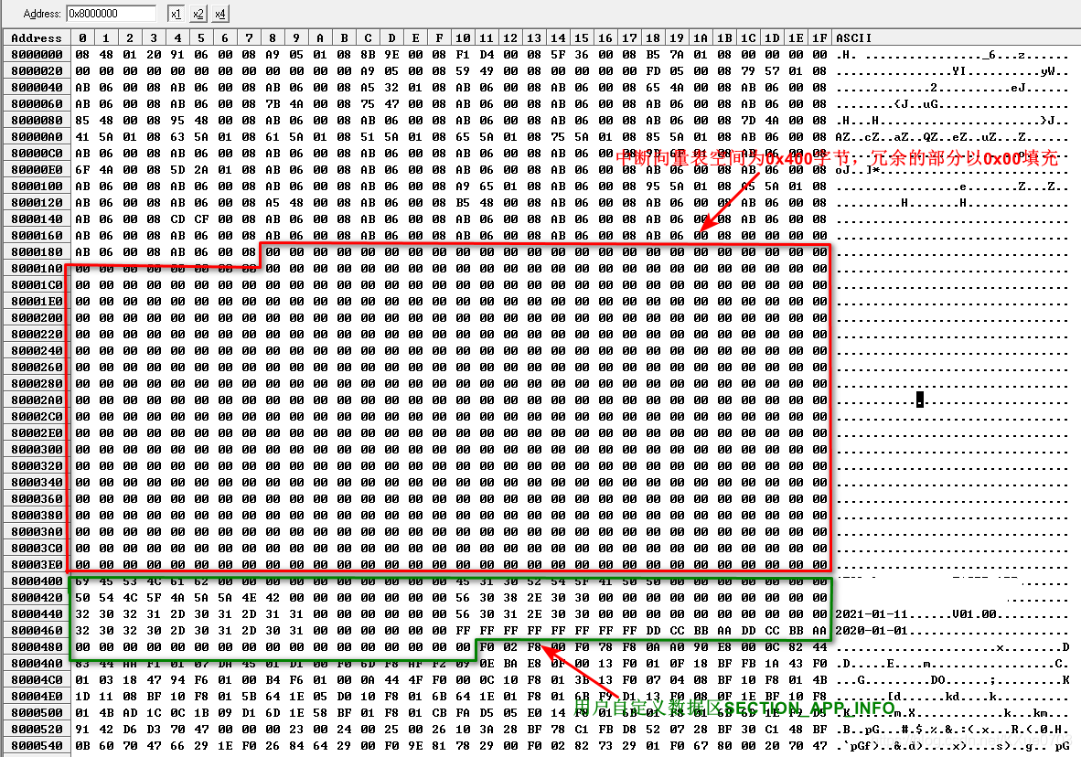Select address row 8000420
1081x757 pixels.
tap(37, 598)
